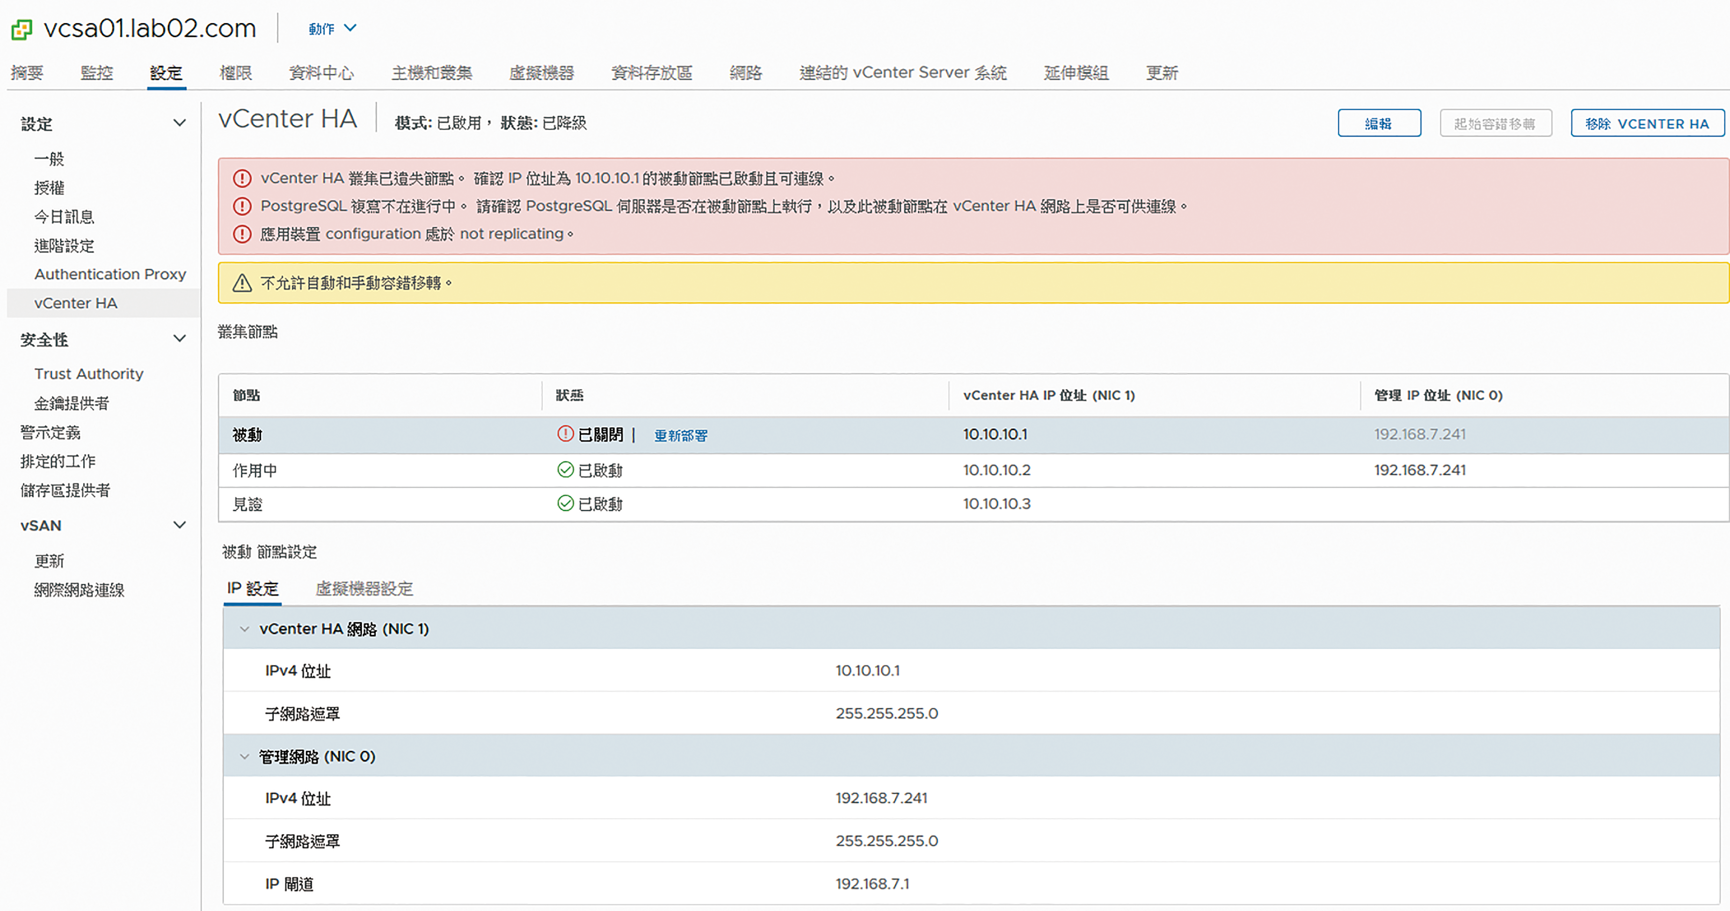
Task: Click the 狀態 column header
Action: [569, 395]
